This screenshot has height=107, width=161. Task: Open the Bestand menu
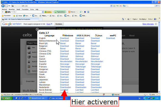pyautogui.click(x=4, y=9)
